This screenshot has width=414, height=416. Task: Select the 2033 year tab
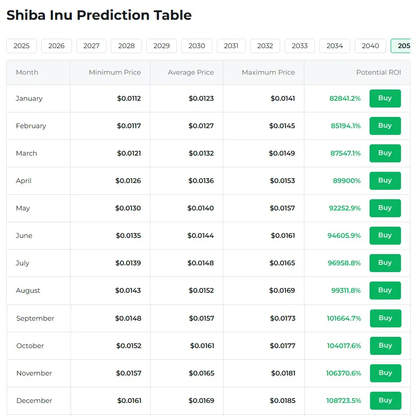tap(299, 45)
